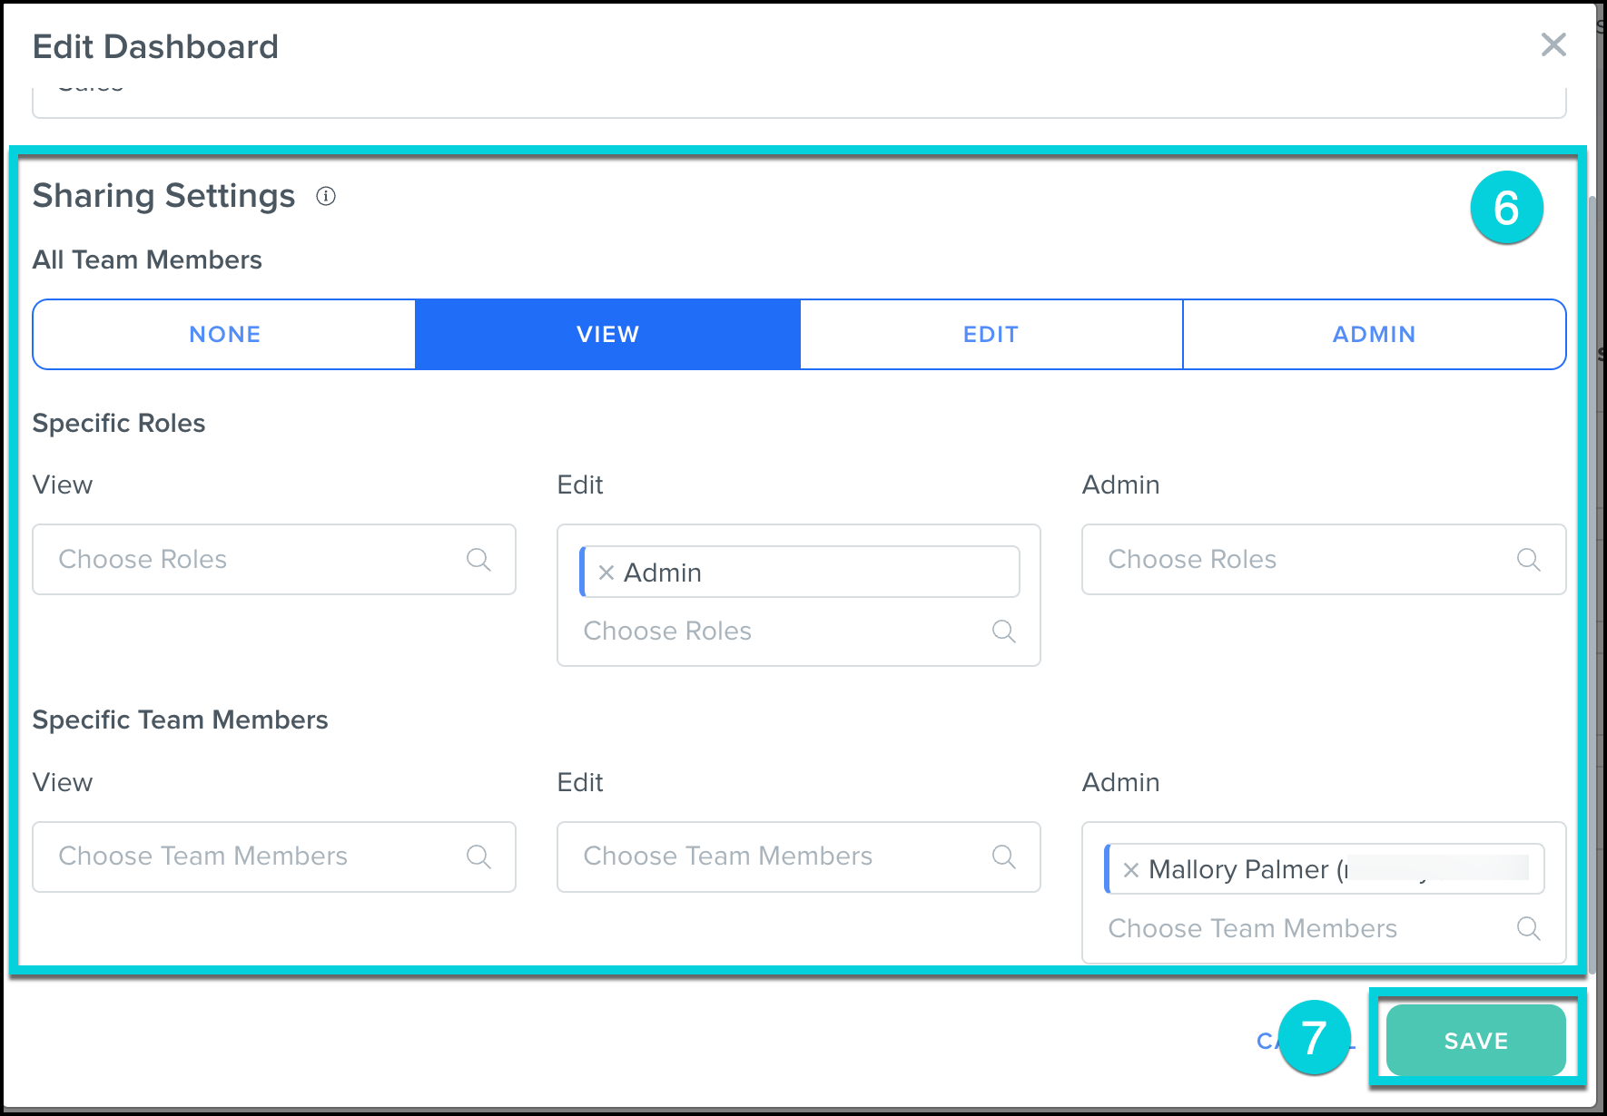Remove Mallory Palmer from Admin members

click(1130, 870)
